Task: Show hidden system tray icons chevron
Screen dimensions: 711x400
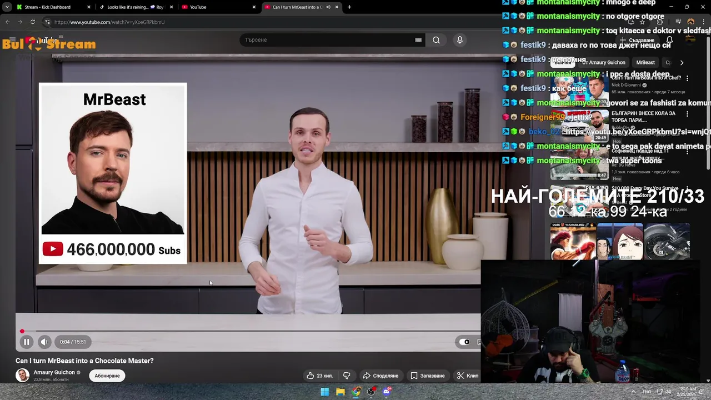Action: (x=633, y=392)
